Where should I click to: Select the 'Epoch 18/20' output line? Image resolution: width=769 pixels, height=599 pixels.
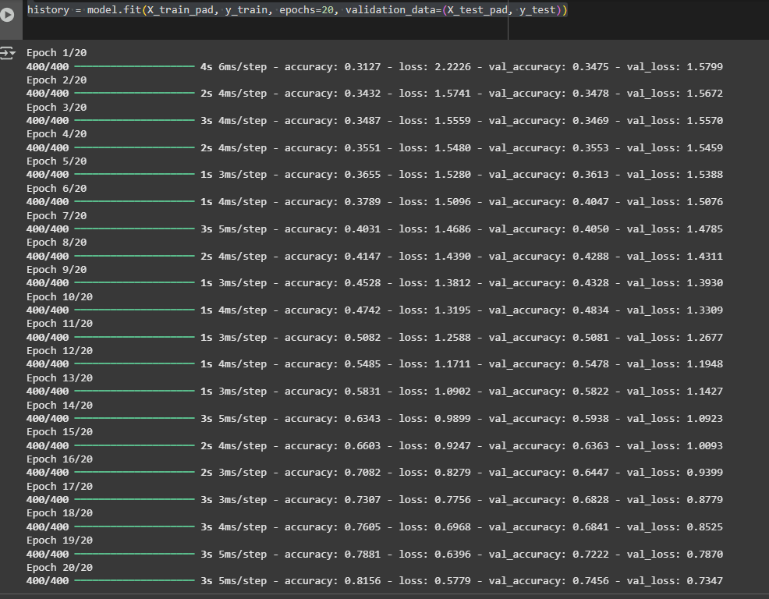59,512
